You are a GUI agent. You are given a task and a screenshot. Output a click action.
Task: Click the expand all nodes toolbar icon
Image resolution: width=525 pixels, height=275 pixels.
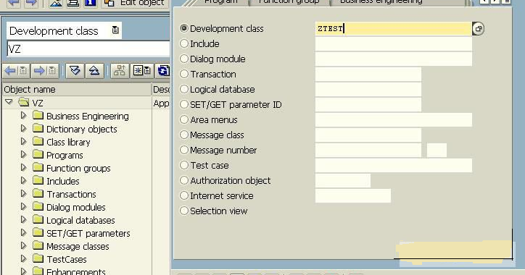point(75,70)
